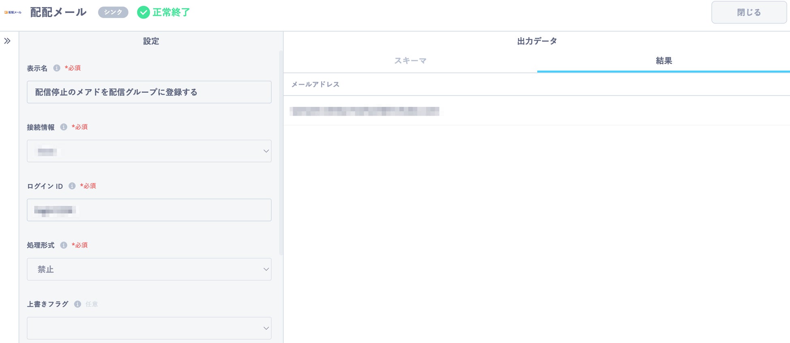Click the info icon beside 処理形式
Screen dimensions: 790x343
[x=64, y=245]
